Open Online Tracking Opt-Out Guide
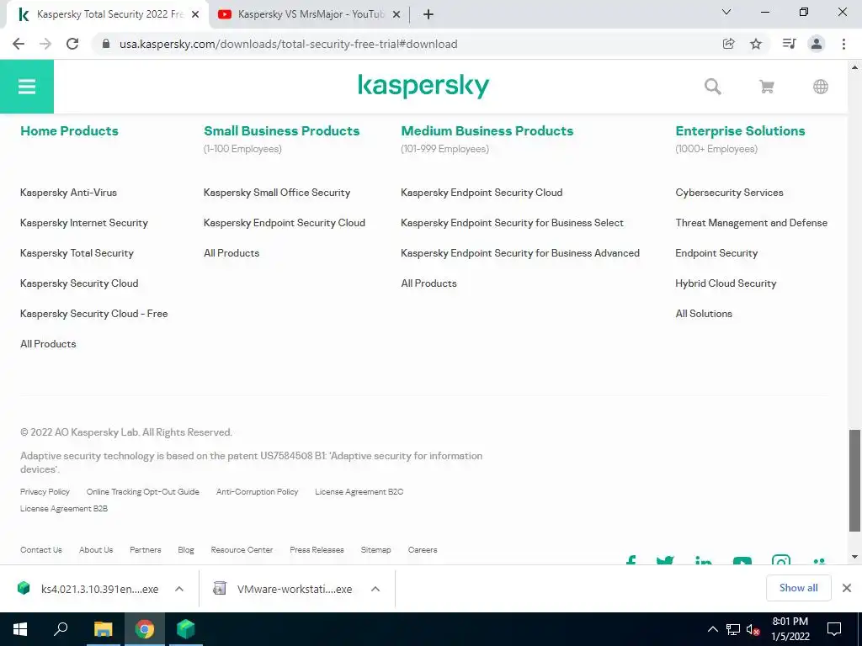Image resolution: width=862 pixels, height=646 pixels. 142,491
